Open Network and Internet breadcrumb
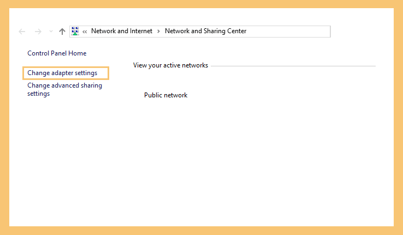Screen dimensions: 403x235 point(122,31)
